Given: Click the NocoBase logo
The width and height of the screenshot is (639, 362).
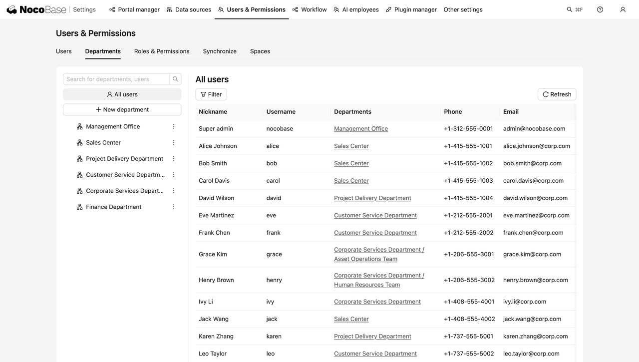Looking at the screenshot, I should [x=36, y=9].
